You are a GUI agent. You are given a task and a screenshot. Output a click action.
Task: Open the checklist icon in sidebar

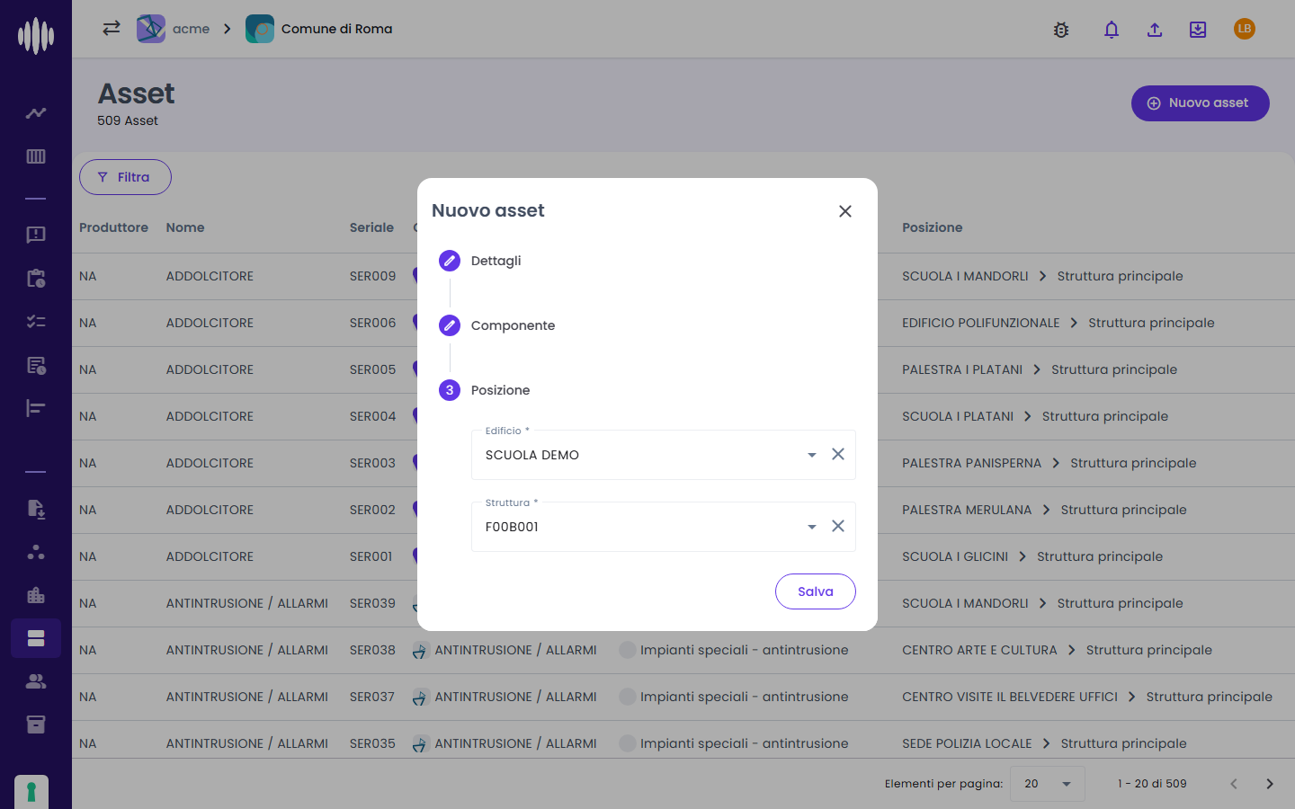tap(36, 321)
